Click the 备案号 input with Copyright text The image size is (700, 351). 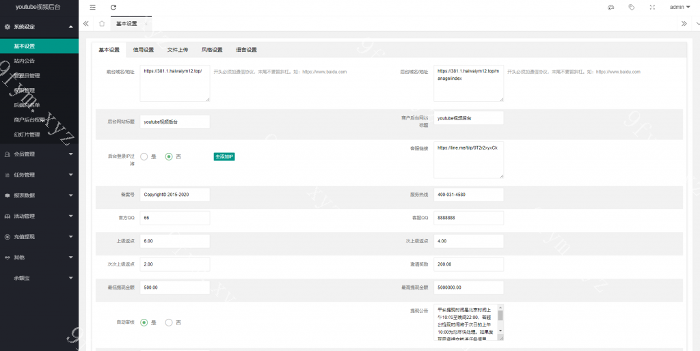pyautogui.click(x=175, y=195)
